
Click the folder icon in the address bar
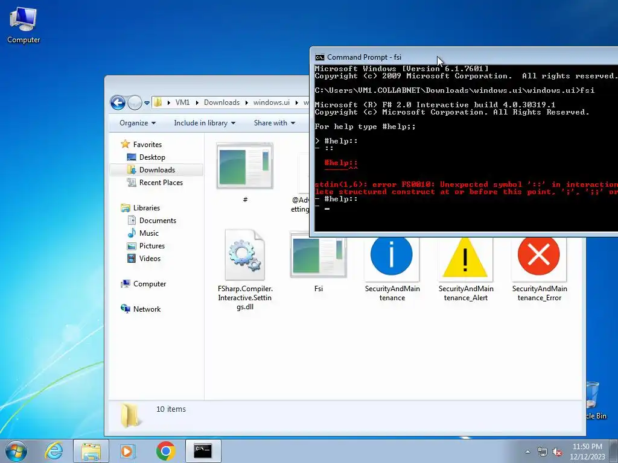[158, 102]
